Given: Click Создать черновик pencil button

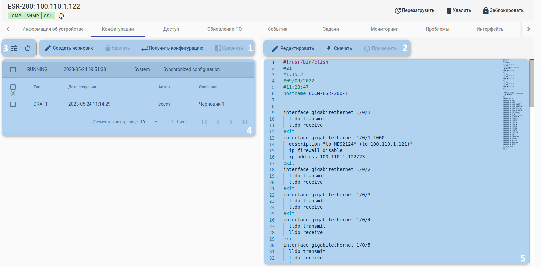Looking at the screenshot, I should [69, 48].
